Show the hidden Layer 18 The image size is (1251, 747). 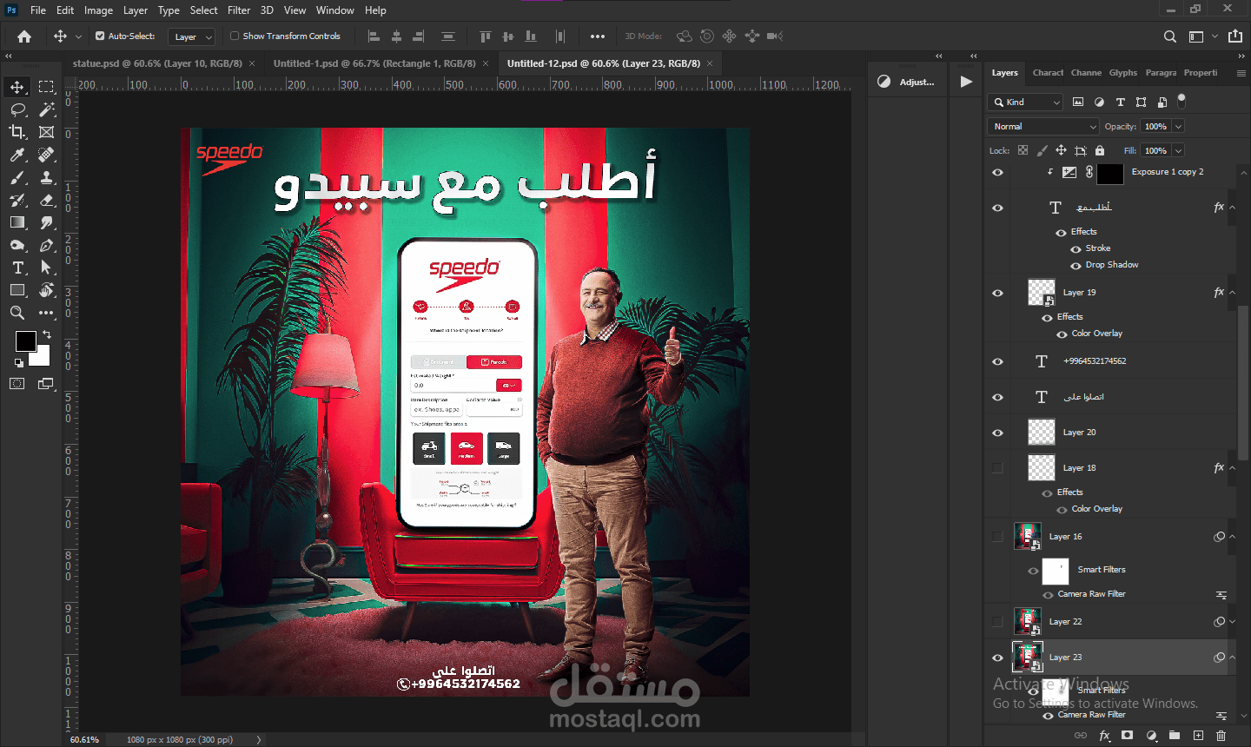click(997, 468)
